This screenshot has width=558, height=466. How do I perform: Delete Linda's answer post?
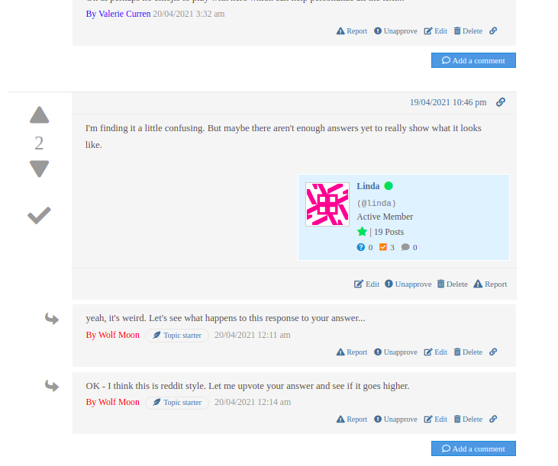(x=453, y=284)
